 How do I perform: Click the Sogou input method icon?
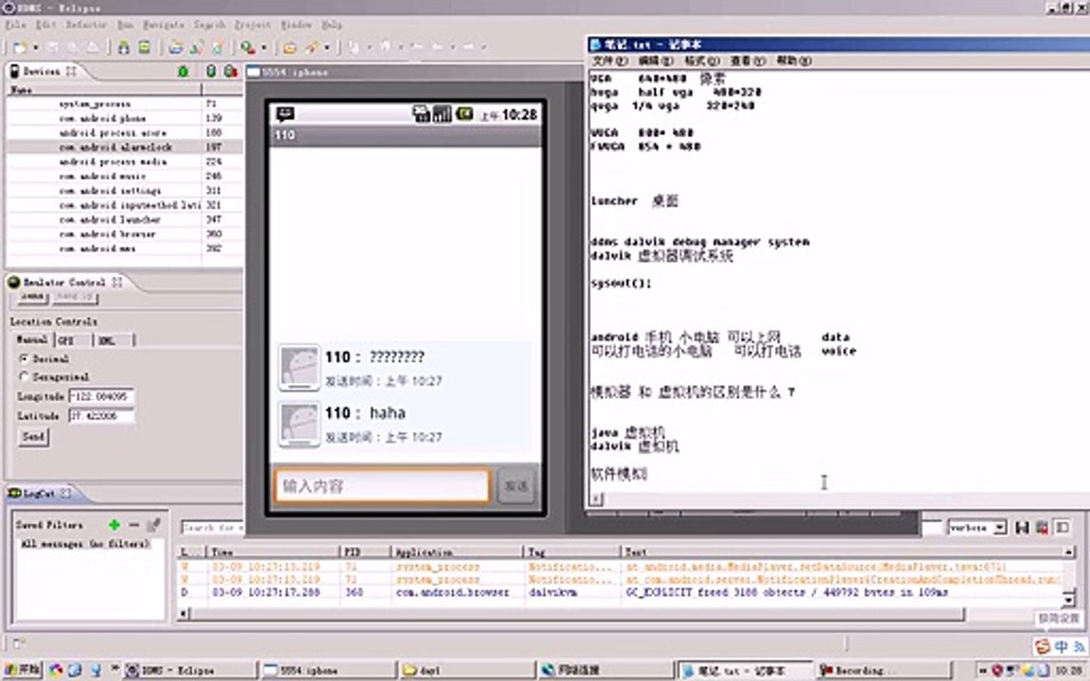pyautogui.click(x=1043, y=647)
